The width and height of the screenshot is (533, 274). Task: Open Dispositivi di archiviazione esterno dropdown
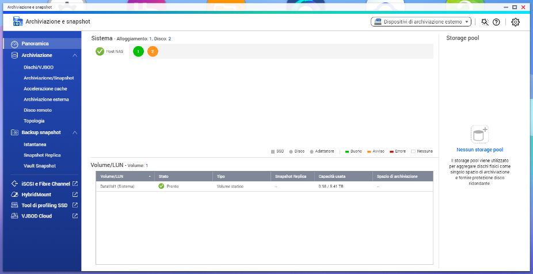coord(421,22)
